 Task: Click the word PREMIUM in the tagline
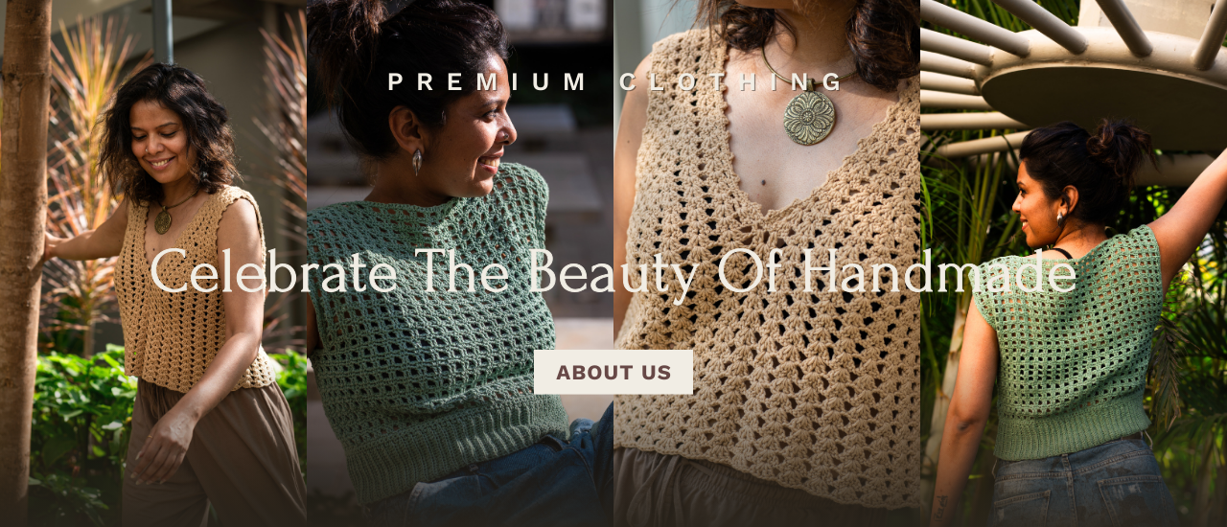point(487,82)
